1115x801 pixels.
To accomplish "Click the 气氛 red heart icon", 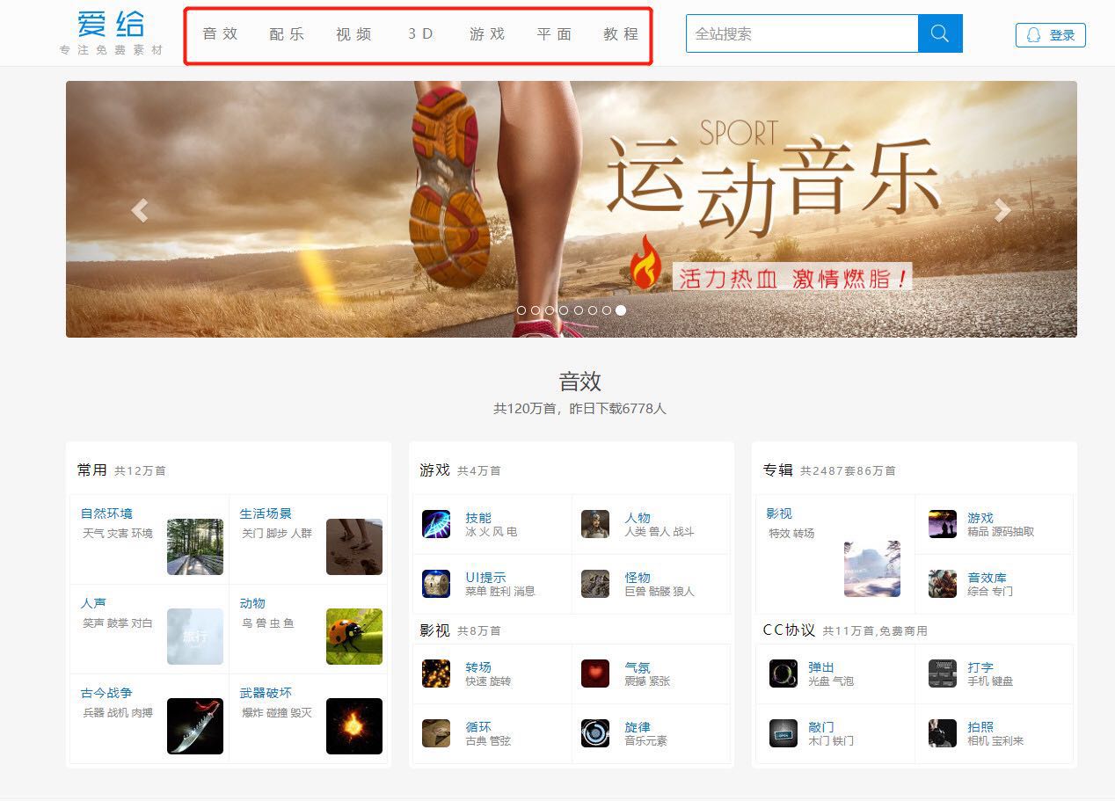I will coord(594,674).
